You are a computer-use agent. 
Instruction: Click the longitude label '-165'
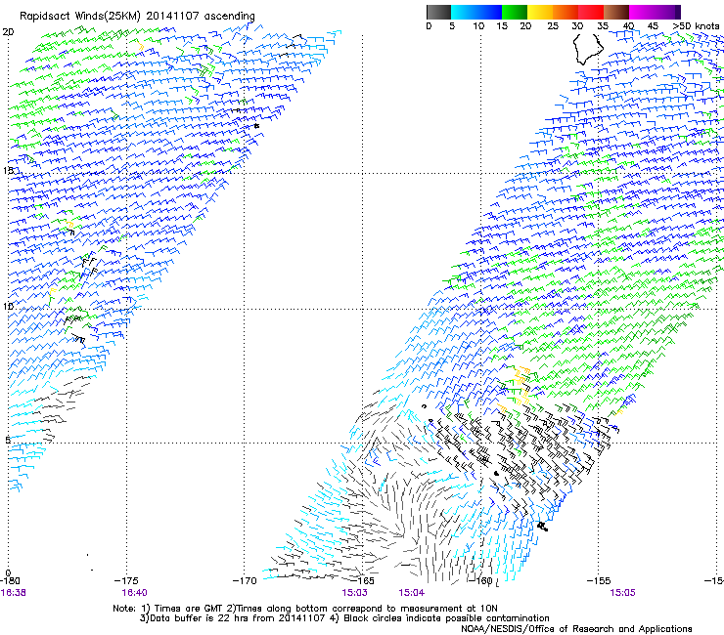[362, 581]
